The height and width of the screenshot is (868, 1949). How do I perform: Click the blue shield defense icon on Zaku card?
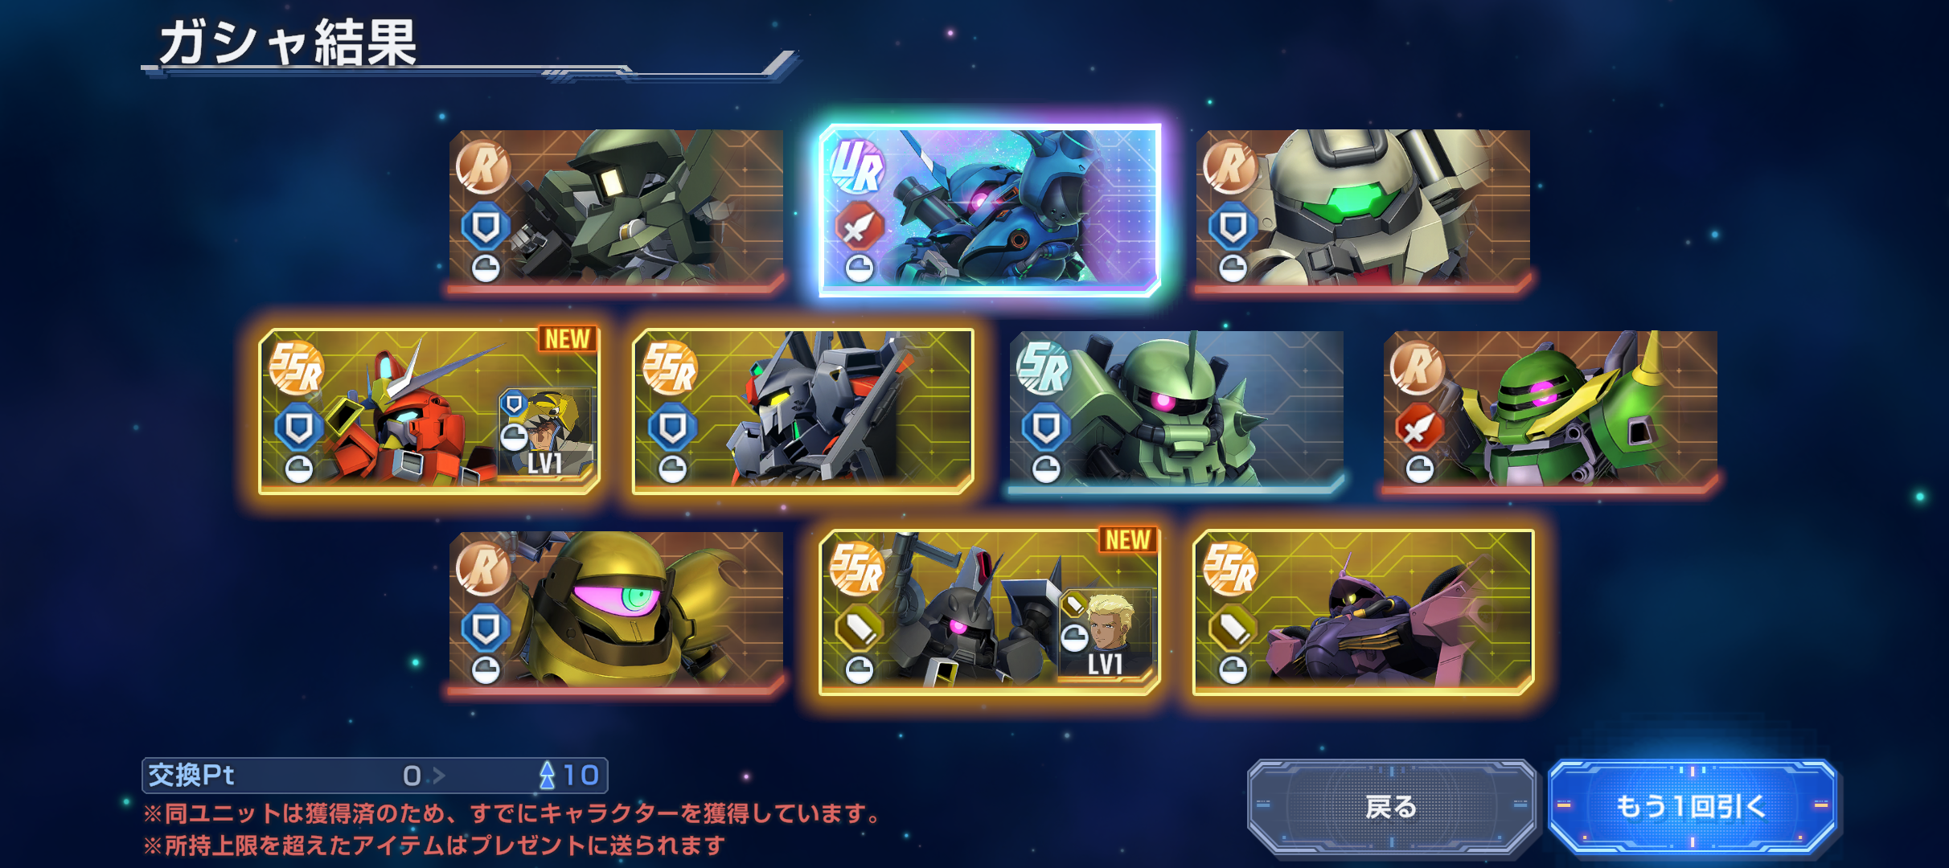(x=1045, y=428)
